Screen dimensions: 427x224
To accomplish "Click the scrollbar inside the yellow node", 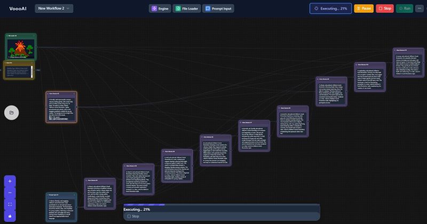I will coord(32,72).
